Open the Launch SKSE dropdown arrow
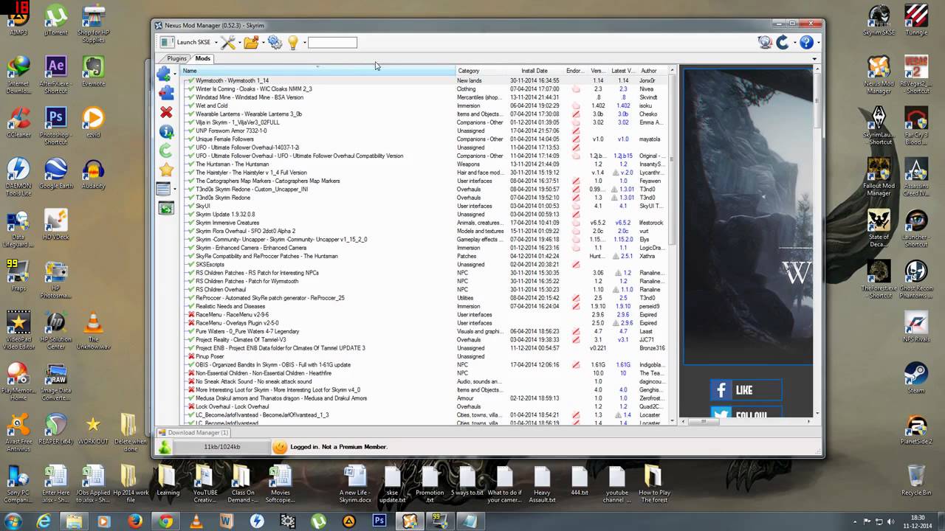This screenshot has height=531, width=945. pyautogui.click(x=215, y=43)
